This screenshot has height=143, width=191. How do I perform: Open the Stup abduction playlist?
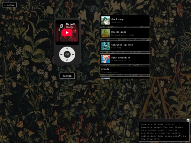[x=125, y=59]
